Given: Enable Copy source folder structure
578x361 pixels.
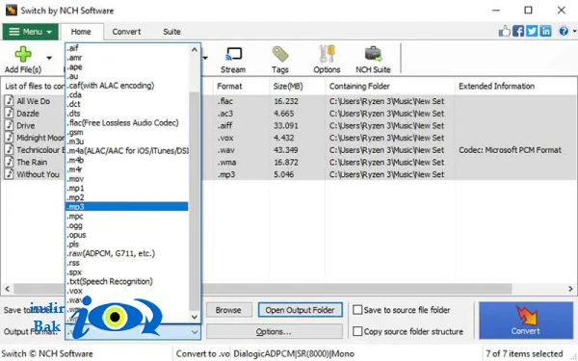Looking at the screenshot, I should pos(357,331).
